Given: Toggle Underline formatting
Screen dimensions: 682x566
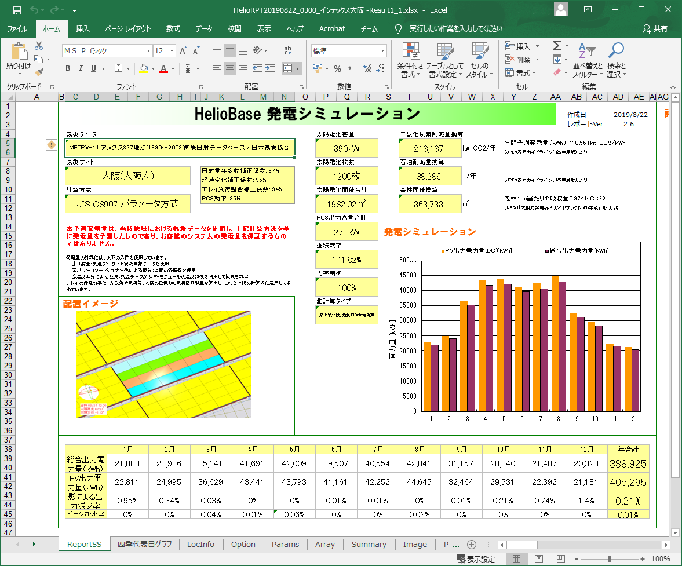Looking at the screenshot, I should pyautogui.click(x=93, y=68).
